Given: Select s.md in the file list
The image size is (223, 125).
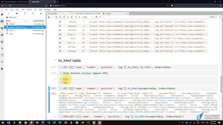Looking at the screenshot, I should (x=25, y=34).
